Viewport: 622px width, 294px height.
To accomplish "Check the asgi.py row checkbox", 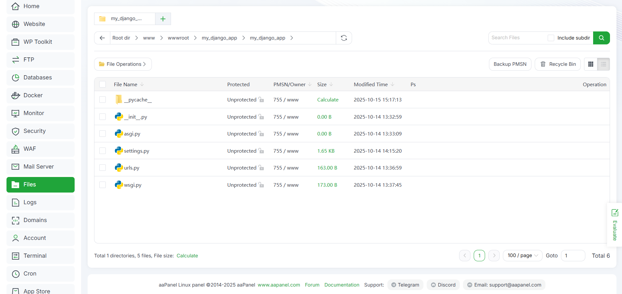I will (103, 134).
